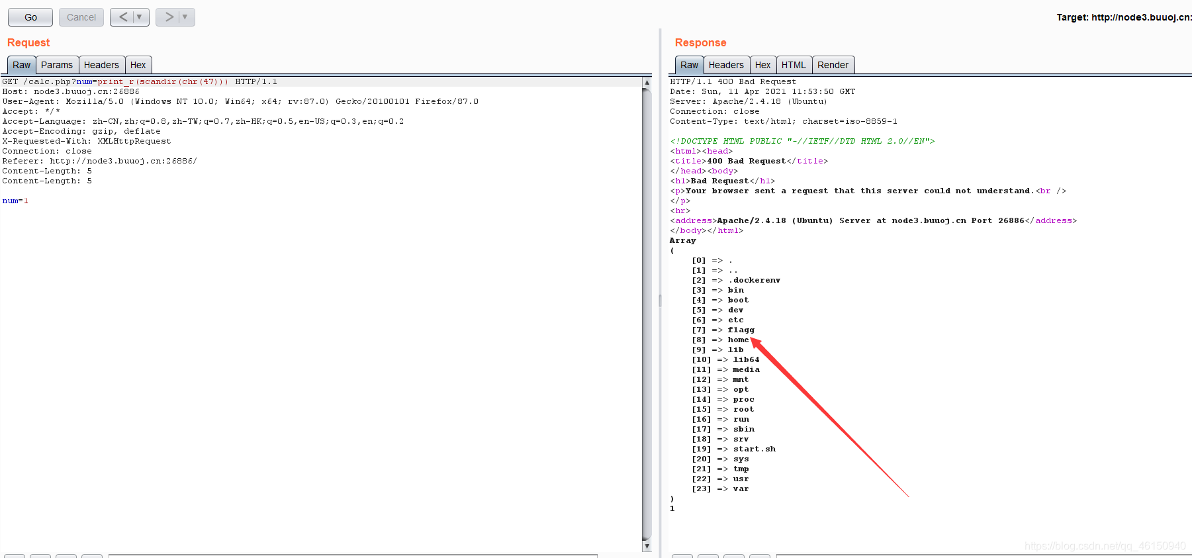Click the '.dockerenv' array entry
The width and height of the screenshot is (1192, 558).
[755, 281]
